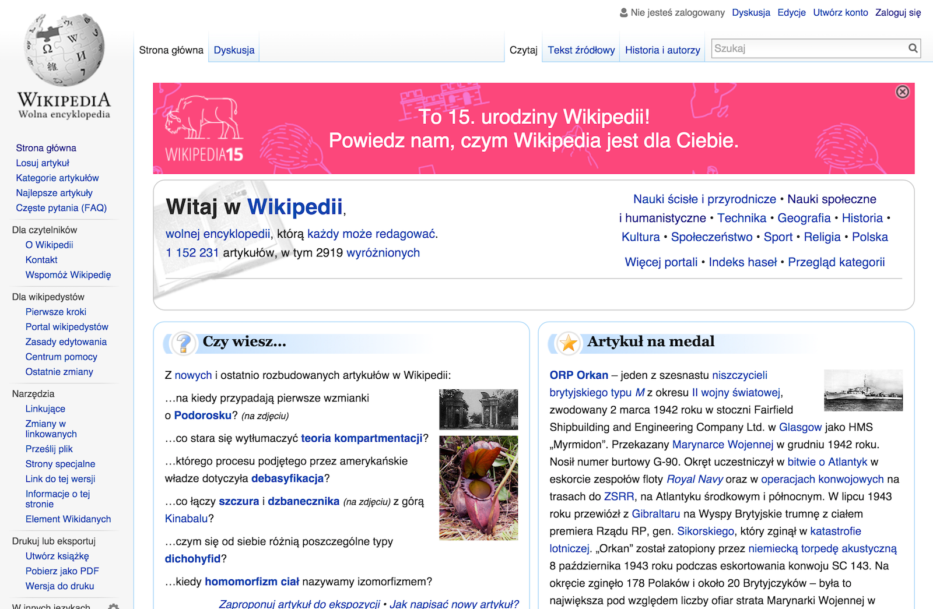This screenshot has height=609, width=933.
Task: Open language settings gear icon in sidebar
Action: coord(114,606)
